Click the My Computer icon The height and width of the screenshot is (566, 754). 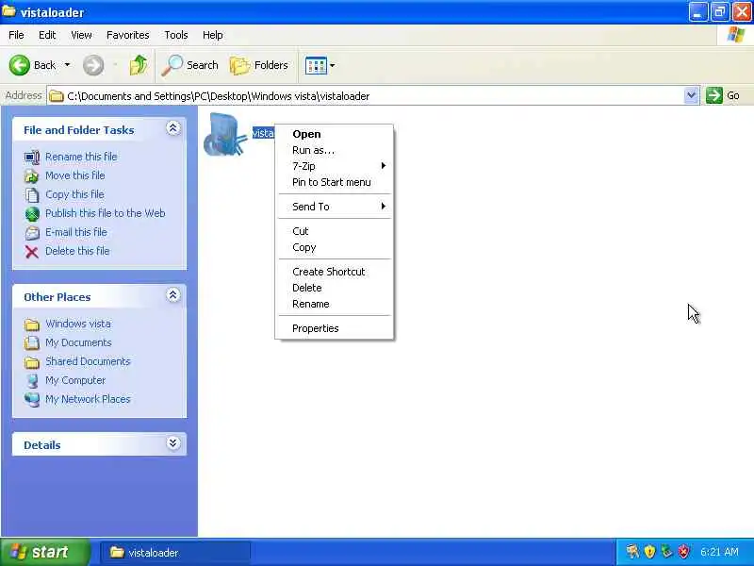32,381
